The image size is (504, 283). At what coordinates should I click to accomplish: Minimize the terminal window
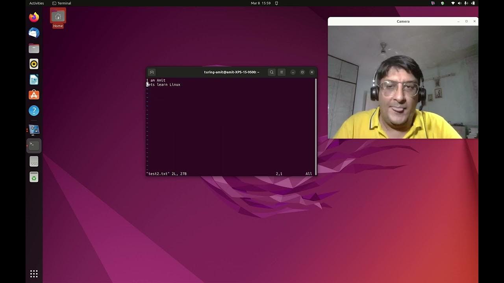293,72
